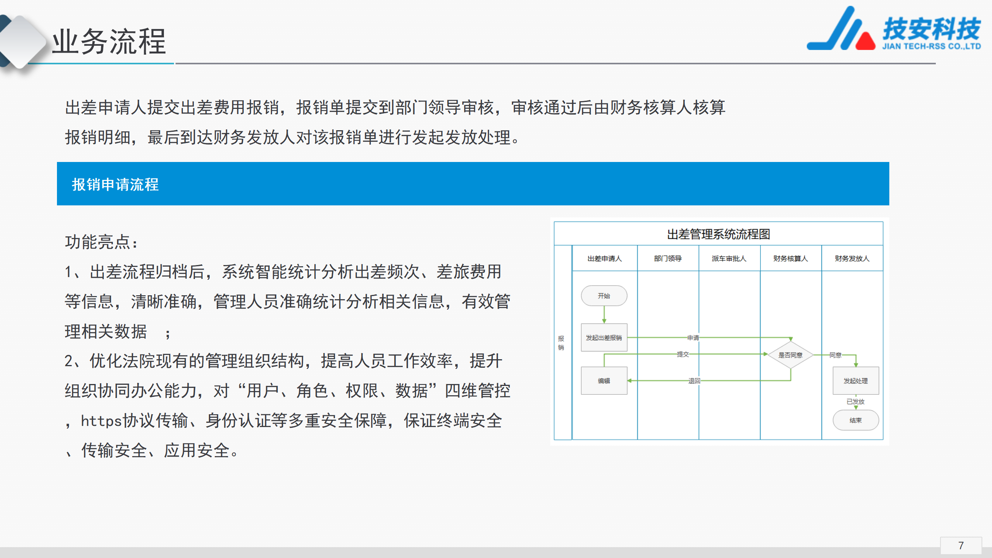Select the 出差申请人 column header
Viewport: 992px width, 558px height.
point(604,258)
